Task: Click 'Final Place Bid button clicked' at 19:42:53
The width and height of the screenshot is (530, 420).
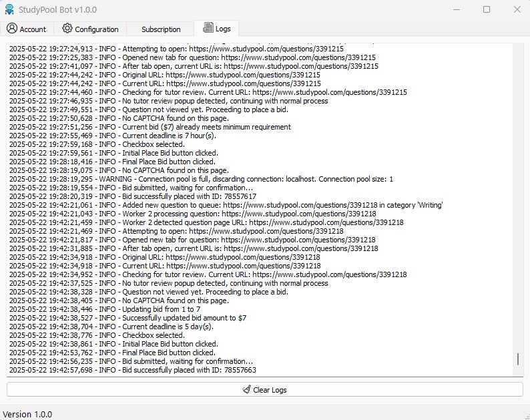Action: 112,353
